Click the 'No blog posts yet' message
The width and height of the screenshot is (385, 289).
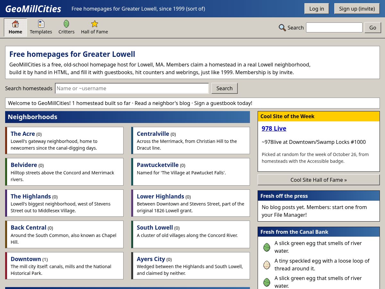pos(314,211)
